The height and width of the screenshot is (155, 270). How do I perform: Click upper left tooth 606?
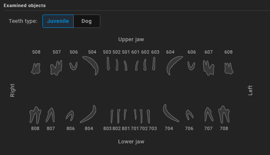tap(191, 66)
